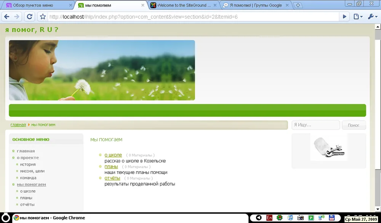
Task: Click the 'основное меню' module heading
Action: (x=31, y=139)
